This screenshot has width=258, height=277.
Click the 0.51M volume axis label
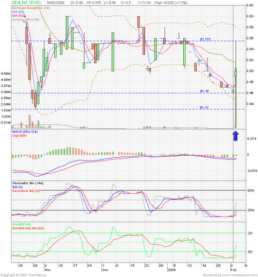point(6,123)
